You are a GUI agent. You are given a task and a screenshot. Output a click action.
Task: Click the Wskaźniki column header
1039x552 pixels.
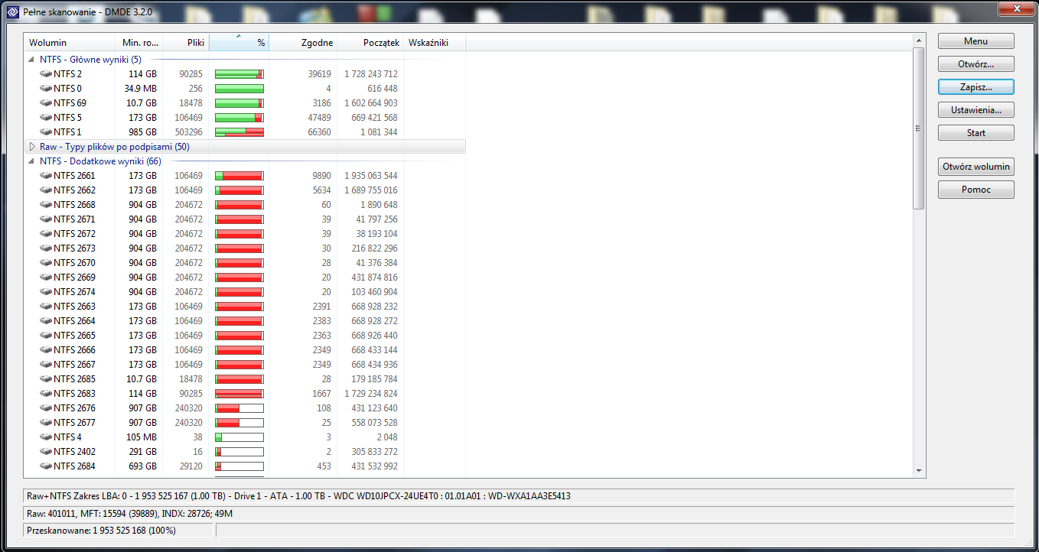coord(435,43)
